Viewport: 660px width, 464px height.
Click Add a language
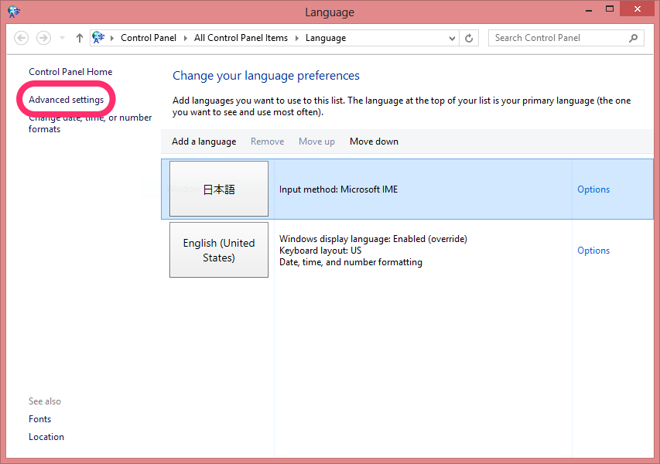(x=203, y=142)
